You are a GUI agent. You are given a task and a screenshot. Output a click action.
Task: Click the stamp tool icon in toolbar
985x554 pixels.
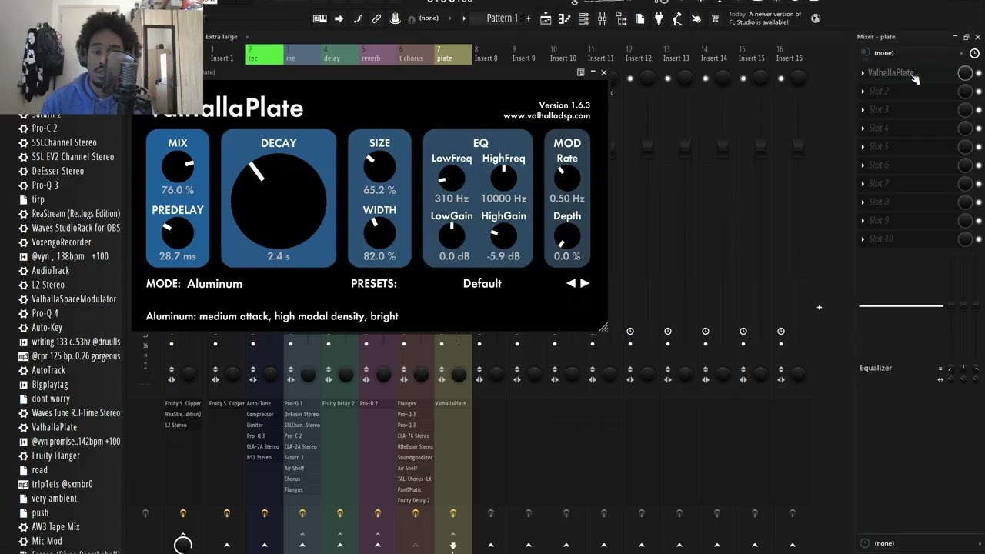point(395,18)
